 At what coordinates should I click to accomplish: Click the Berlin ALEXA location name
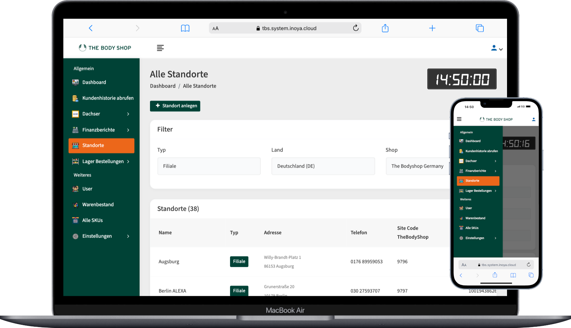(x=172, y=291)
